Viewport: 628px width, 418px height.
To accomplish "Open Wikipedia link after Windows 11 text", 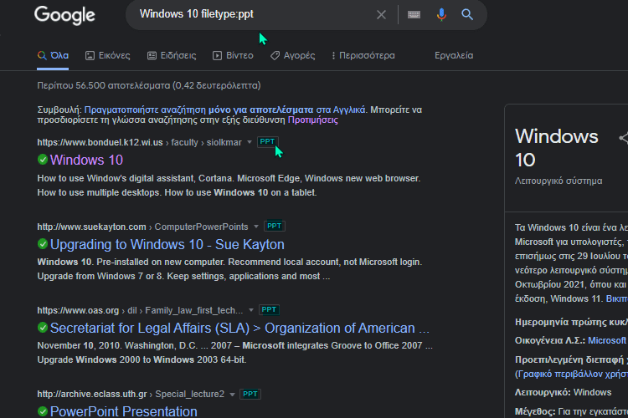I will pyautogui.click(x=617, y=298).
